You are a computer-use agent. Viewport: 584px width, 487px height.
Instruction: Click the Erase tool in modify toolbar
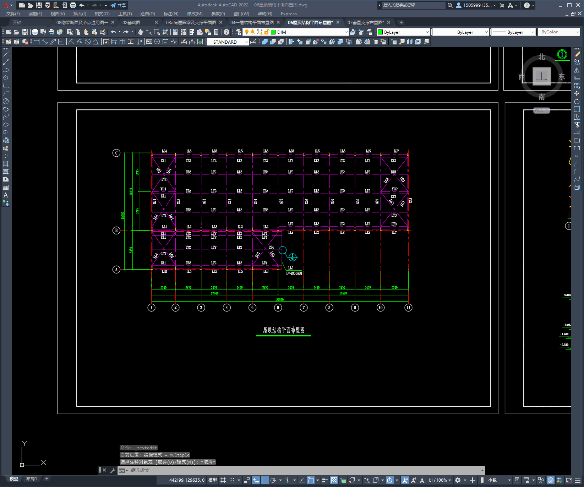coord(577,54)
